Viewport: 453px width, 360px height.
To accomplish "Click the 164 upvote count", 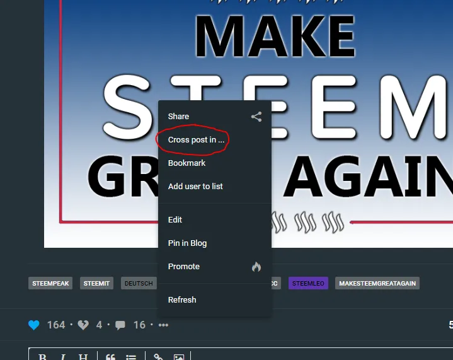I will 56,325.
